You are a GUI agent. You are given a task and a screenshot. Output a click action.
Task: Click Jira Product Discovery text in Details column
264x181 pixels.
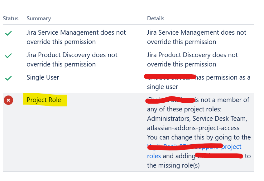click(192, 59)
